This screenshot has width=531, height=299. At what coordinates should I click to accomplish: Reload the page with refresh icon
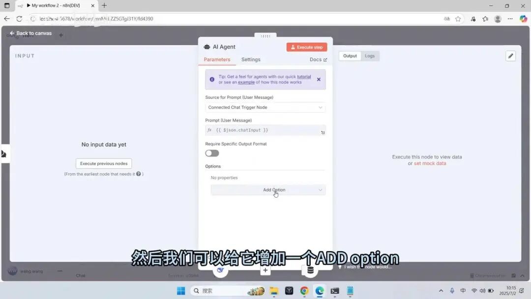[x=19, y=19]
